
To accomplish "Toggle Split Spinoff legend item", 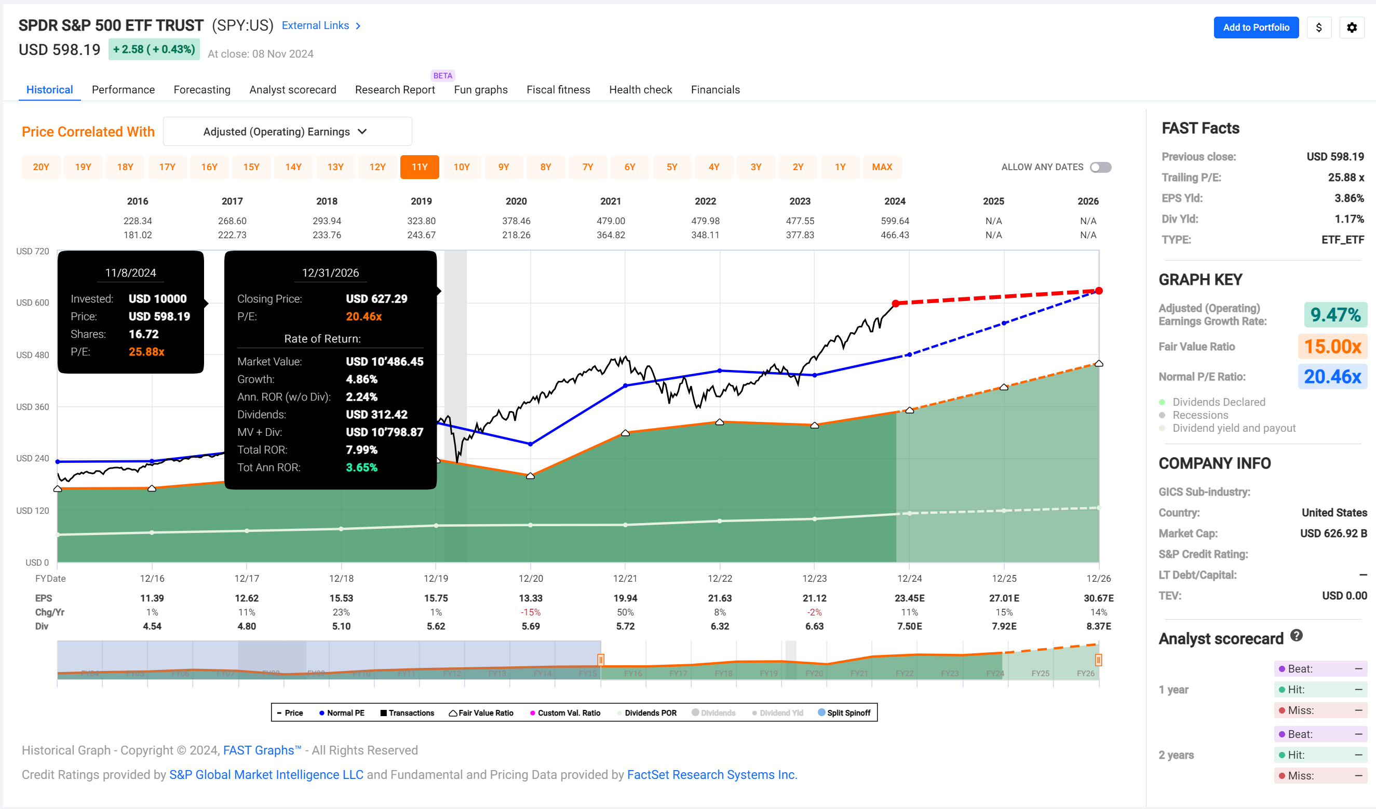I will coord(844,712).
